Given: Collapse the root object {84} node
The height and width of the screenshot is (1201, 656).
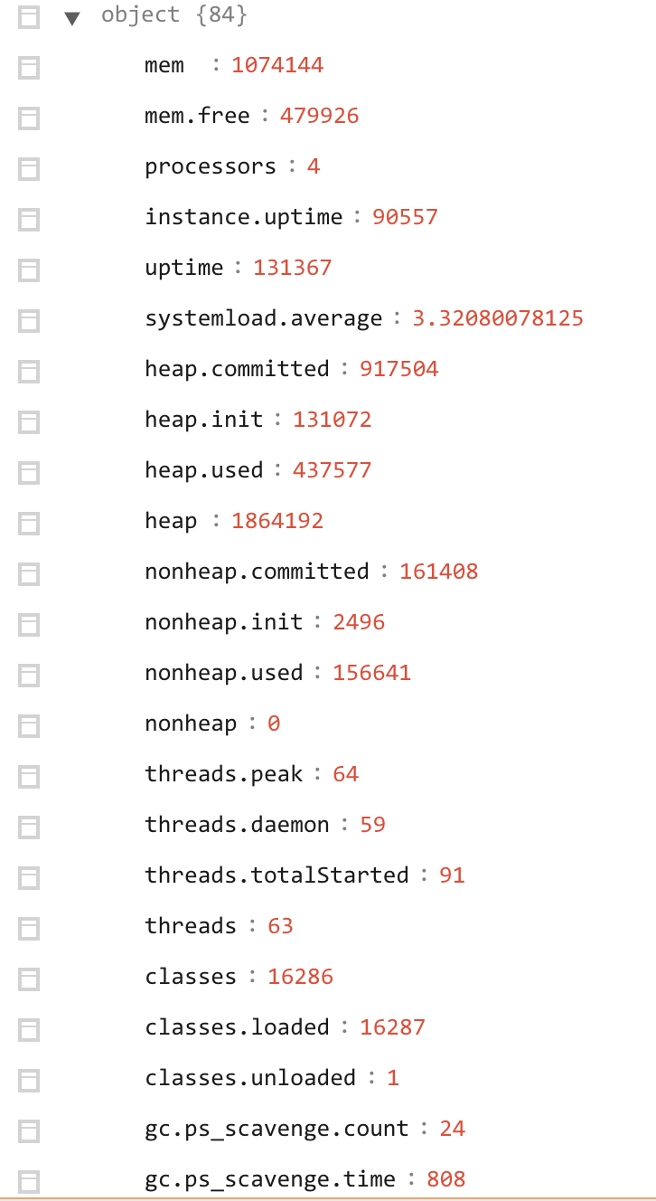Looking at the screenshot, I should click(72, 17).
